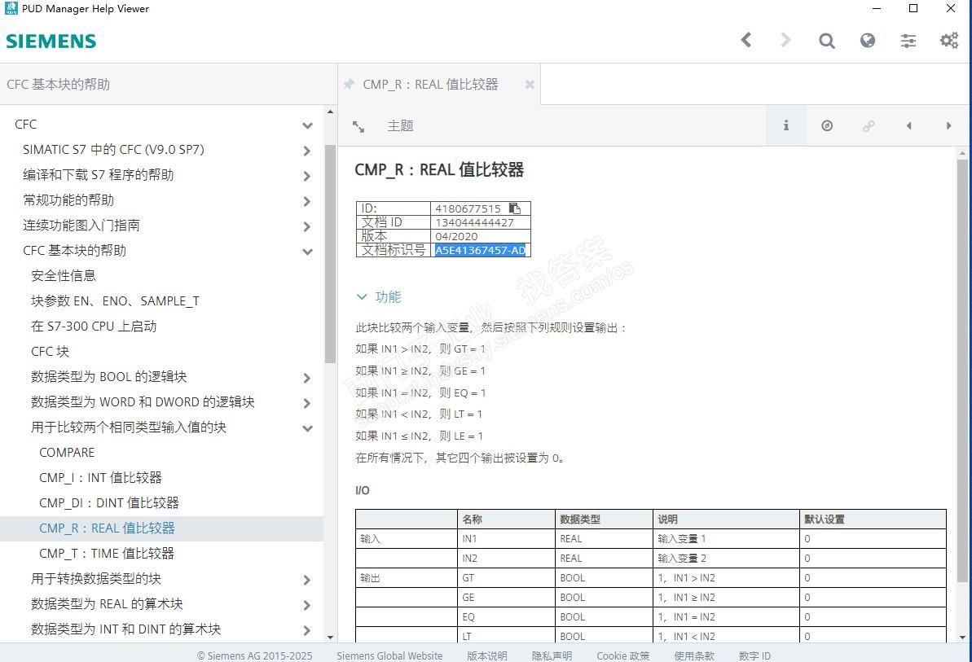Screen dimensions: 972x662
Task: Select CMP_T : TIME 值比较器
Action: coord(107,554)
